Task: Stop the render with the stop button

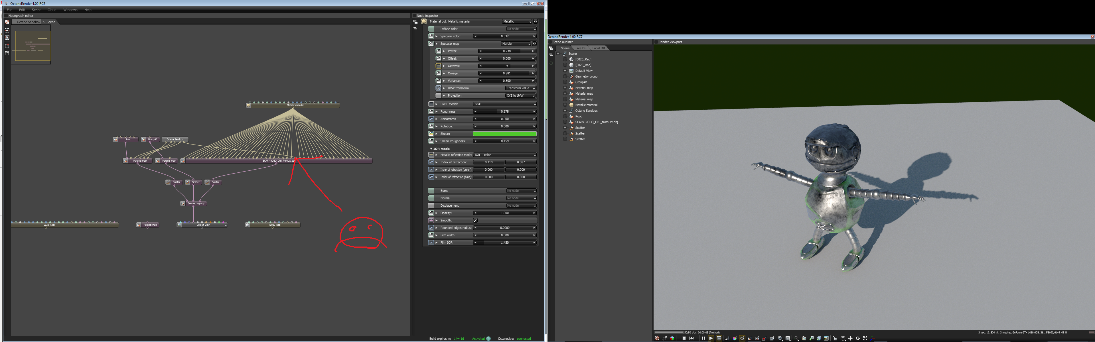Action: 684,339
